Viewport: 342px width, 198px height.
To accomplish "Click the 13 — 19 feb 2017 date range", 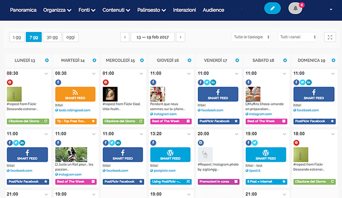I will pos(153,37).
